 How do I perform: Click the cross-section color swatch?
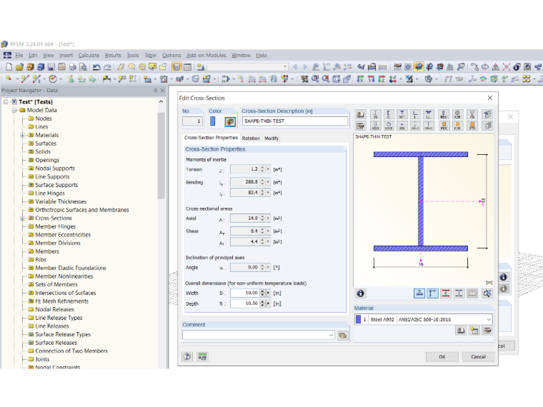click(213, 121)
